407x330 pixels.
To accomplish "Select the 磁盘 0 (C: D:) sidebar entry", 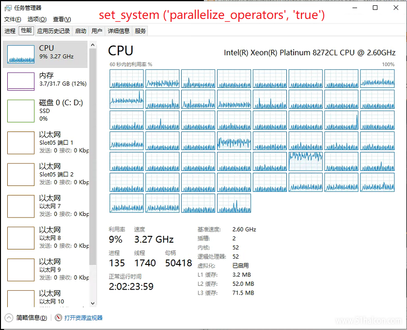I will (x=46, y=110).
